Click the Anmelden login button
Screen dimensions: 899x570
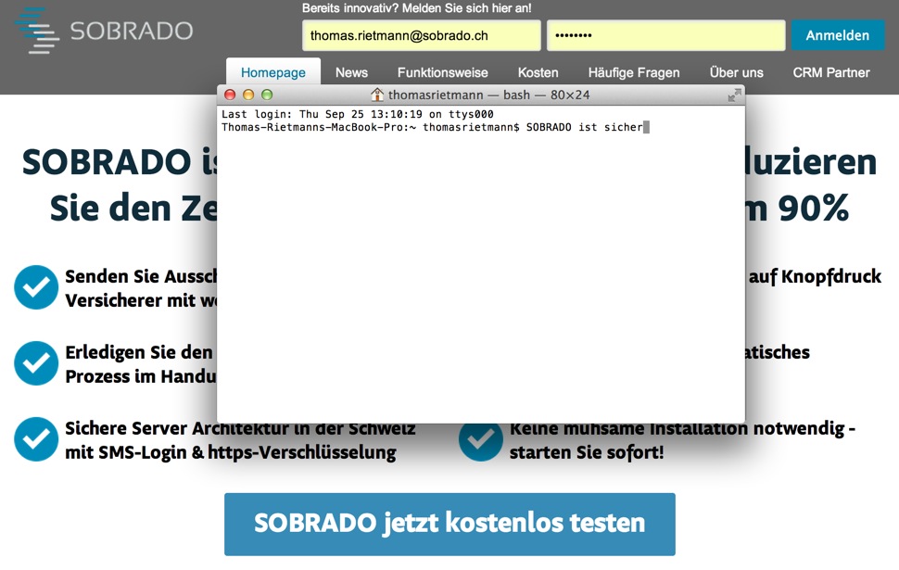tap(838, 35)
